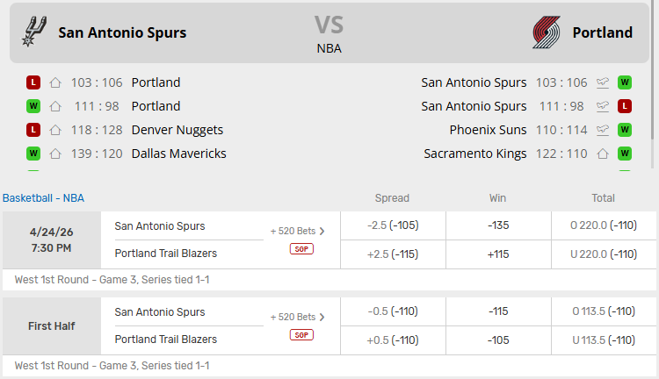Viewport: 659px width, 379px height.
Task: Click the SGP badge in the full game row
Action: tap(301, 249)
